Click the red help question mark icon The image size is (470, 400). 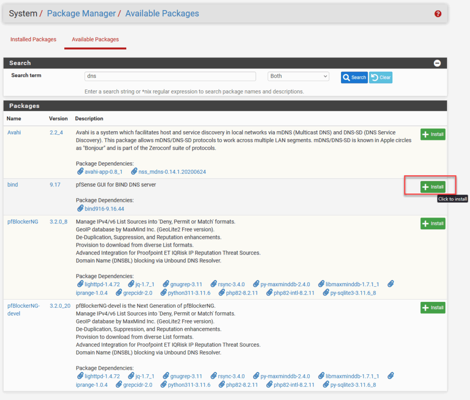click(x=437, y=14)
